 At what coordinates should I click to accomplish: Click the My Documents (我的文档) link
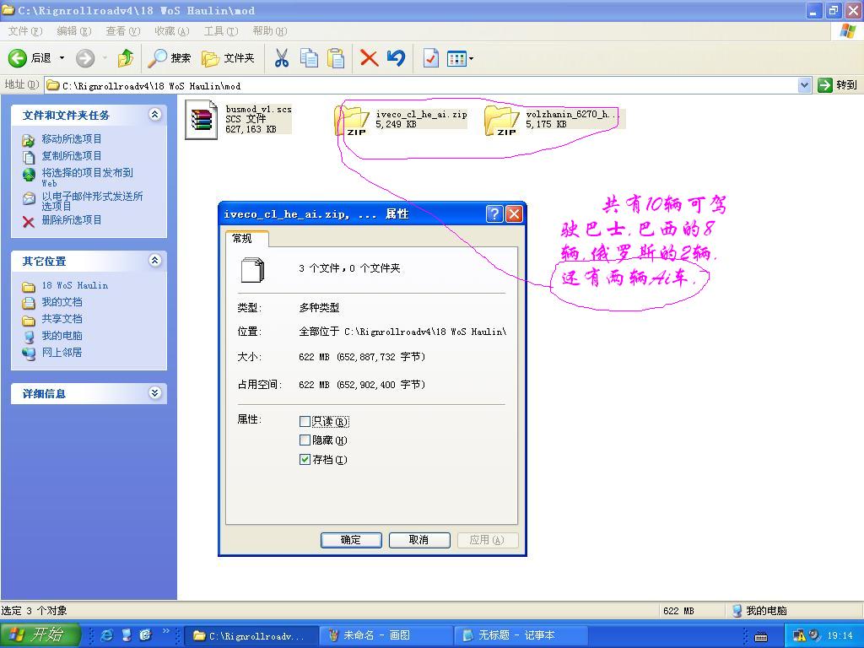pos(62,302)
